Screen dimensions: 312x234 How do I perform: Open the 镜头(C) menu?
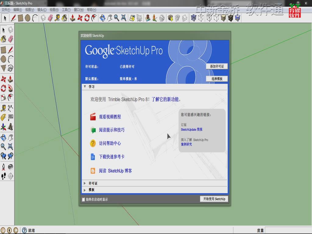pyautogui.click(x=42, y=10)
